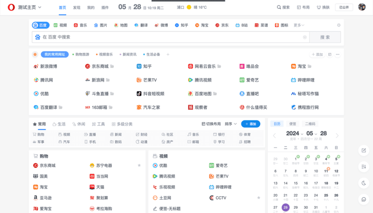Open 秘塔写作猫 shortcut

305,93
